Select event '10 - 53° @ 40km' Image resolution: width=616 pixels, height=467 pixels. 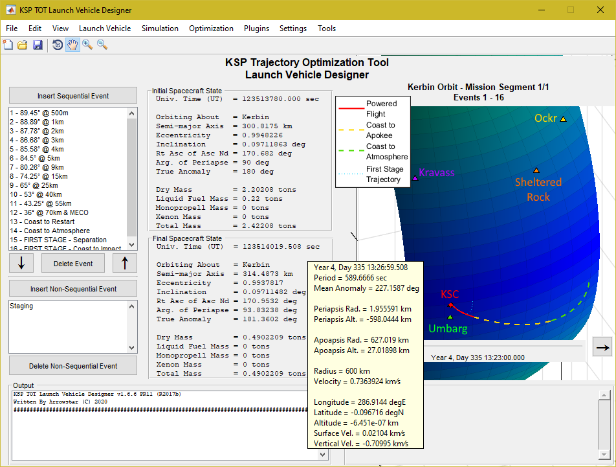[68, 194]
